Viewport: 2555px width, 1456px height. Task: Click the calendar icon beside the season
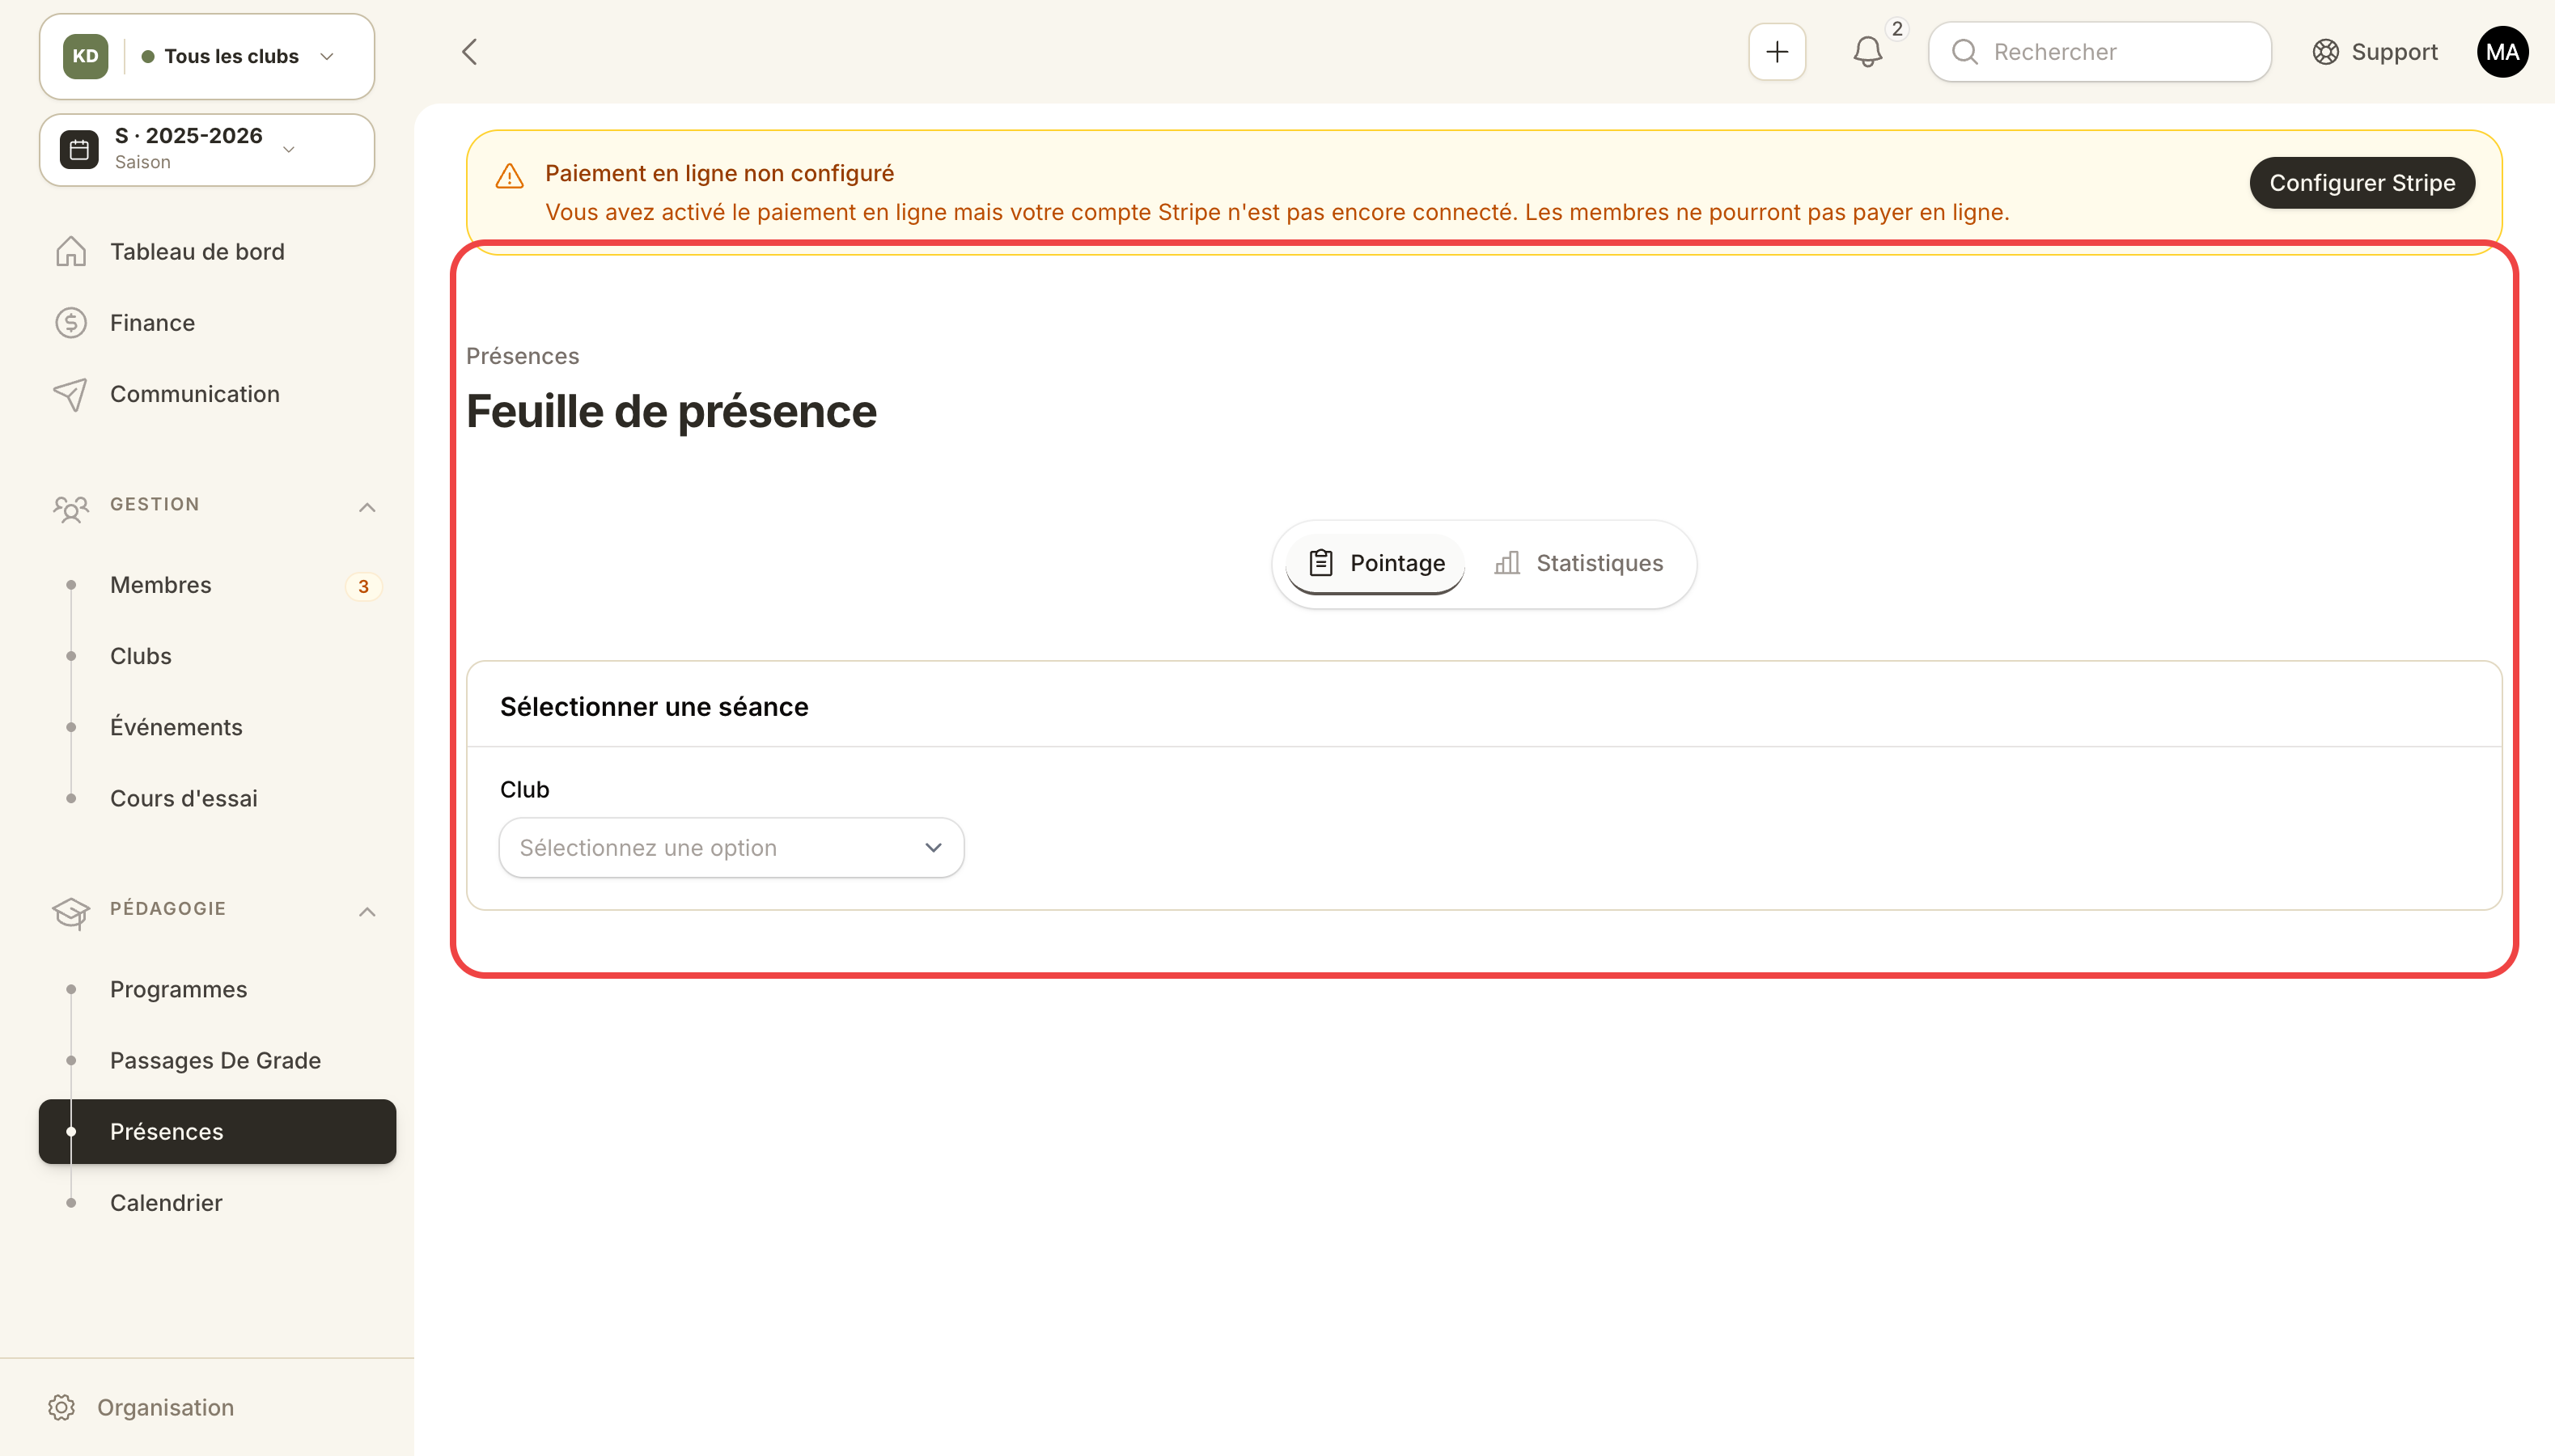[79, 149]
